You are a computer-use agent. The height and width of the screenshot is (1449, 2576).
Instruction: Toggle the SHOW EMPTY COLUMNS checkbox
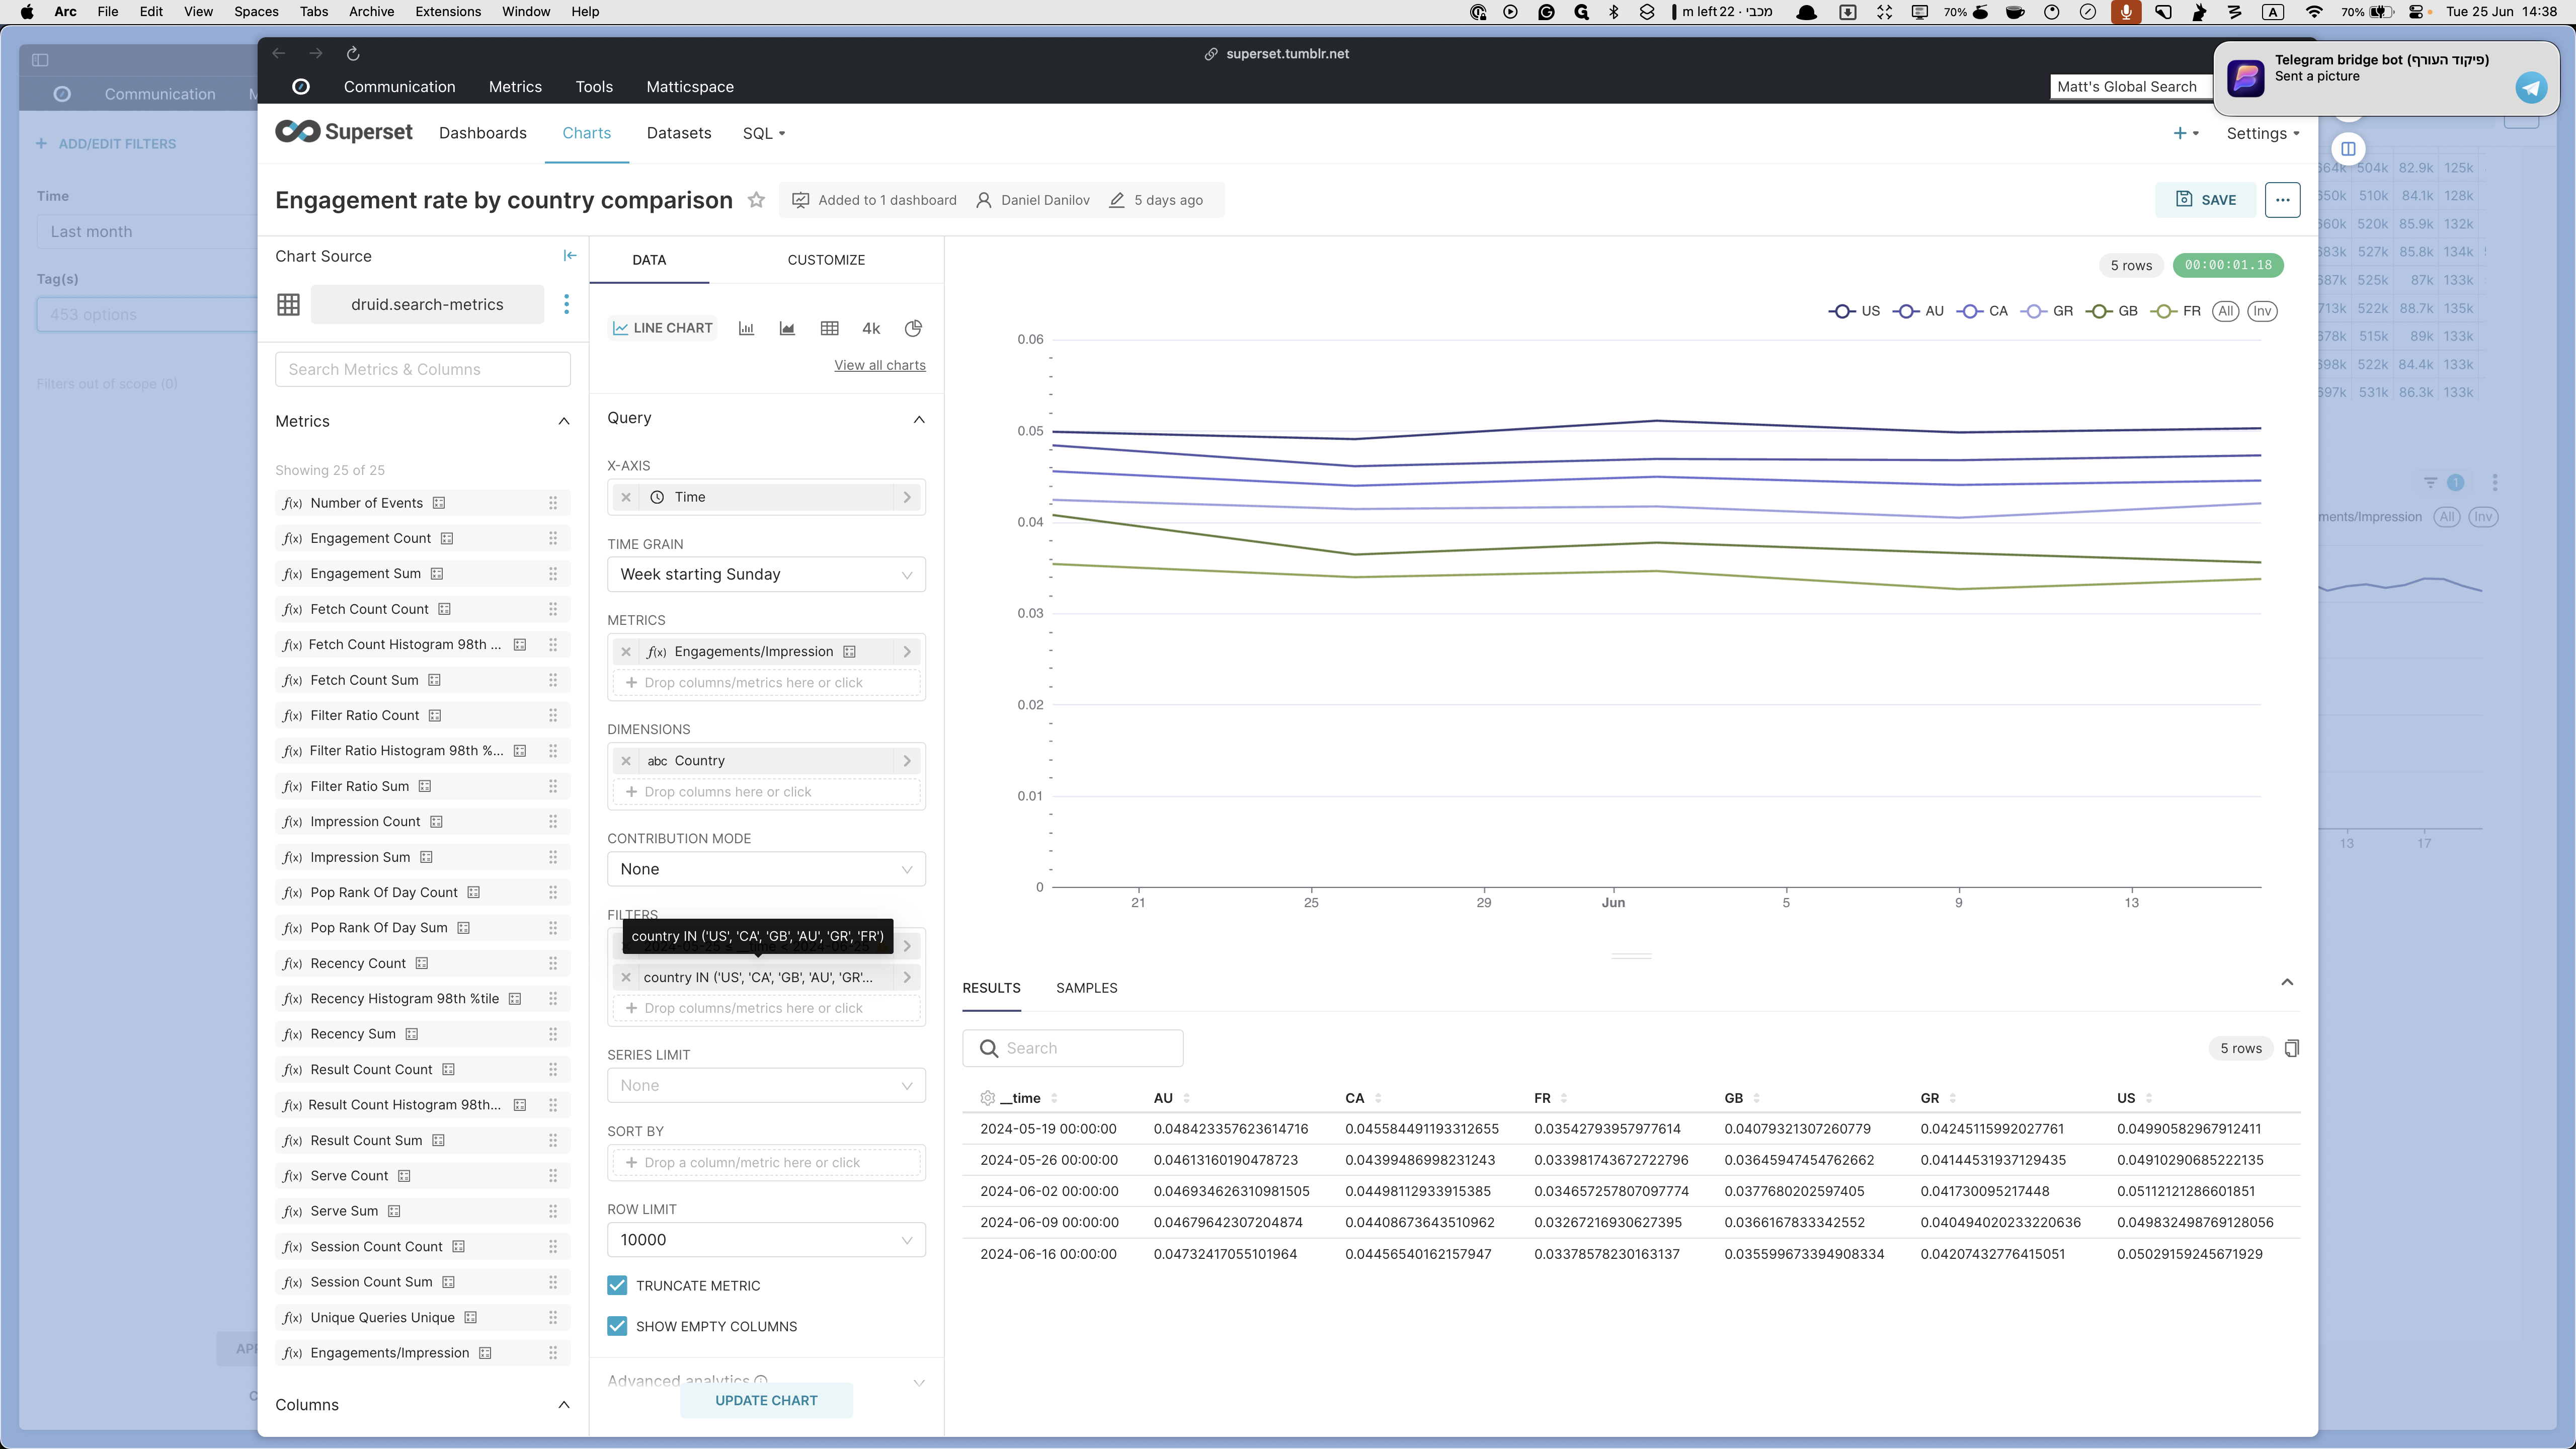pyautogui.click(x=617, y=1327)
